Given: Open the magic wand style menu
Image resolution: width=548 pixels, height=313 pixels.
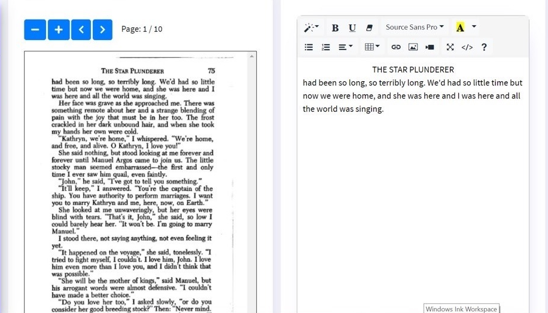Looking at the screenshot, I should coord(311,27).
